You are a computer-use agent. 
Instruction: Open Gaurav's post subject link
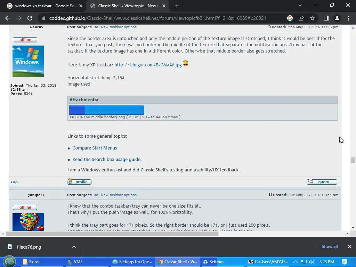115,27
